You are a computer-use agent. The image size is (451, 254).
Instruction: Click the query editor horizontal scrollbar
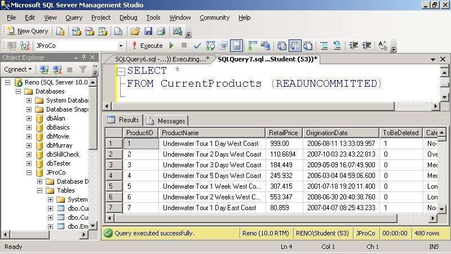click(253, 106)
